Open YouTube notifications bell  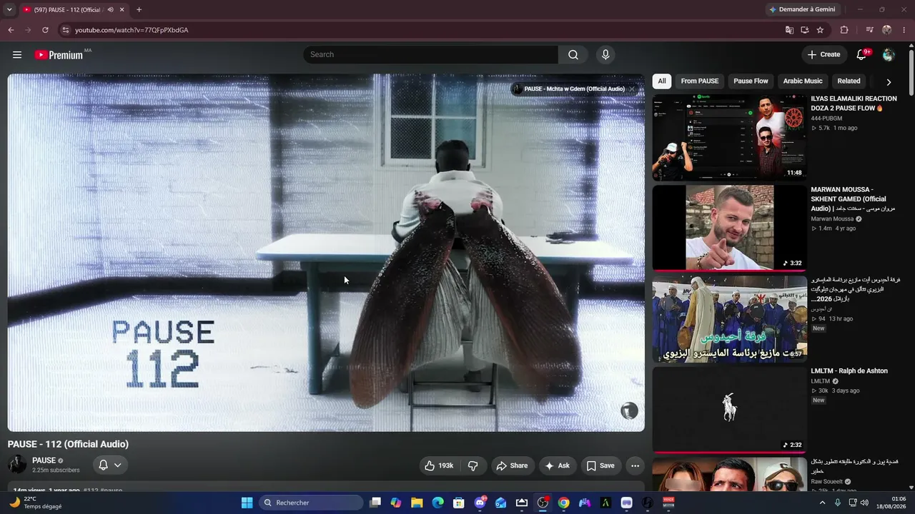click(x=862, y=54)
